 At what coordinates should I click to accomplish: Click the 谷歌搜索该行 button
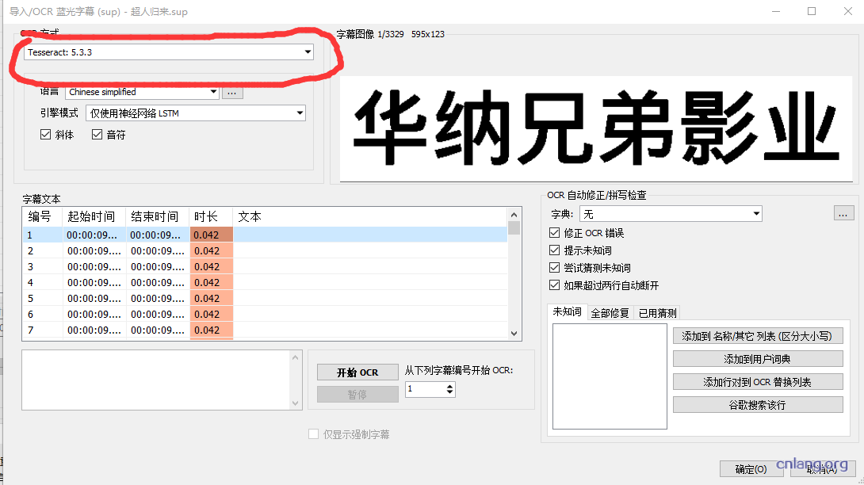pos(758,405)
